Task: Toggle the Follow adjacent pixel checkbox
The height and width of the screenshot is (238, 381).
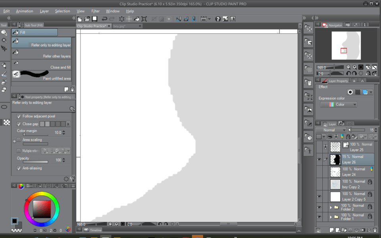Action: tap(19, 116)
